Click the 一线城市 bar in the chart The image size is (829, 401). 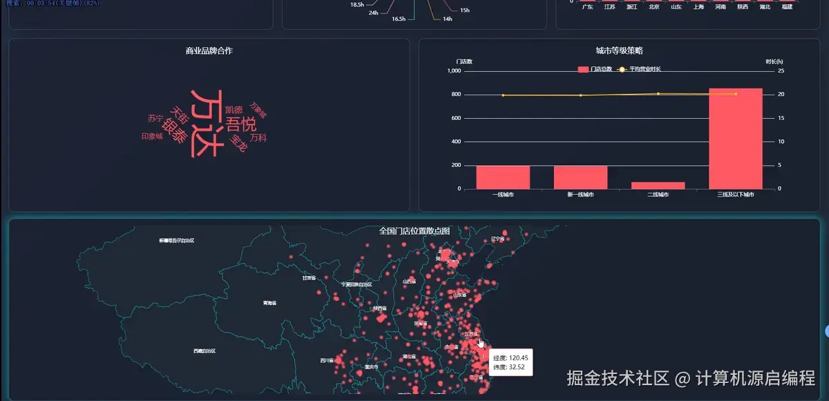coord(503,177)
